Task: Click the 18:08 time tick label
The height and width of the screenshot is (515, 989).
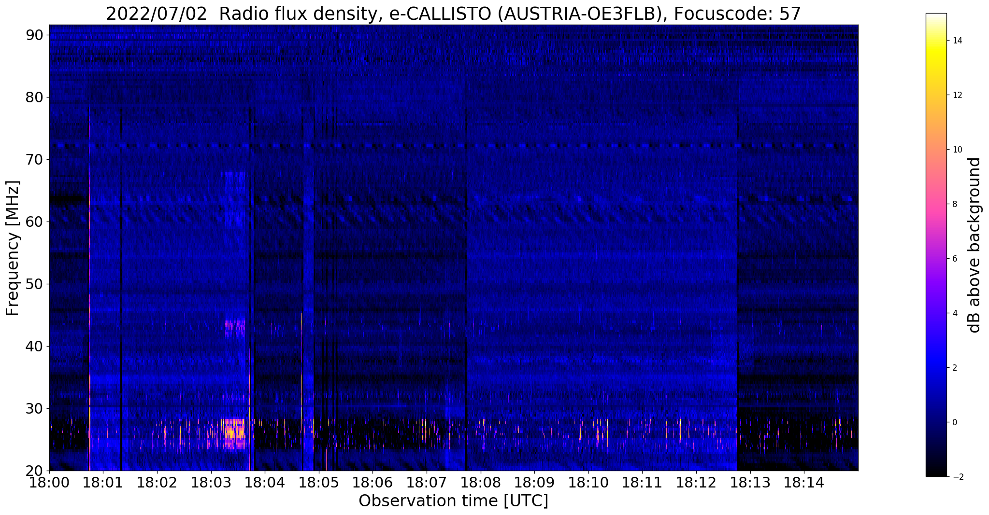Action: point(480,483)
